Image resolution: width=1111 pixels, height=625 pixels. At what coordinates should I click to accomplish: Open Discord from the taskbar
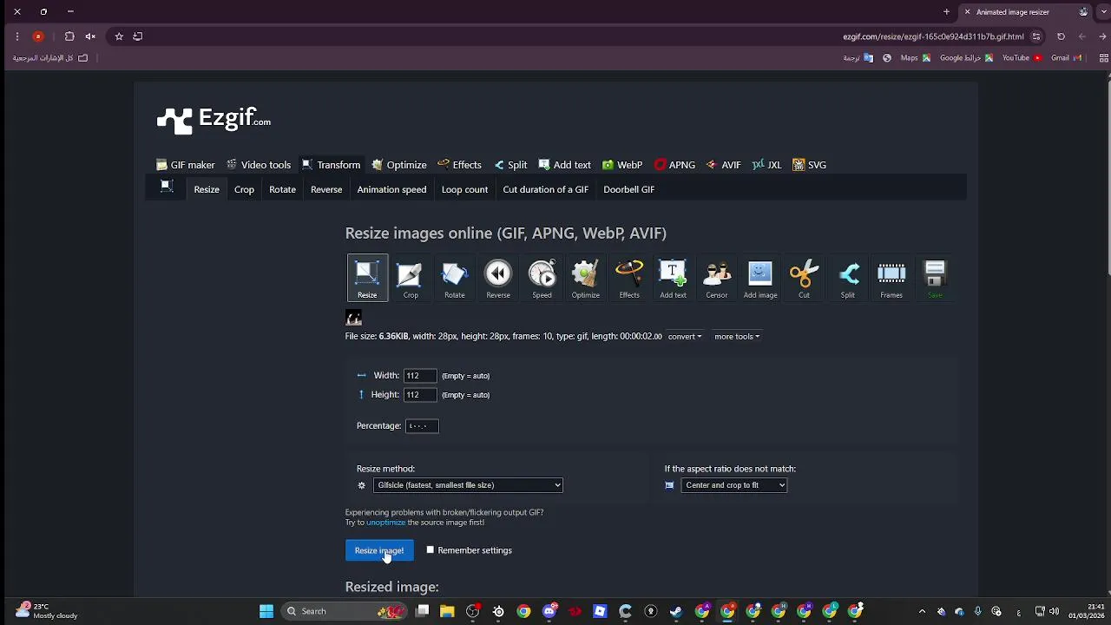549,611
